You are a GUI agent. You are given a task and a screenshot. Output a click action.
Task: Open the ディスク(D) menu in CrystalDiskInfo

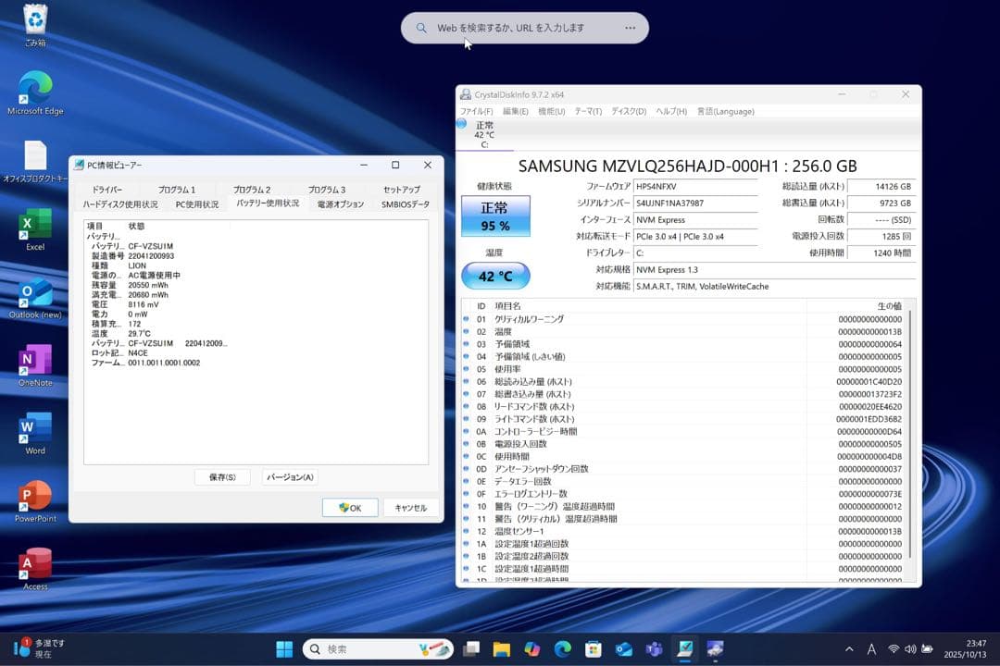pos(629,112)
